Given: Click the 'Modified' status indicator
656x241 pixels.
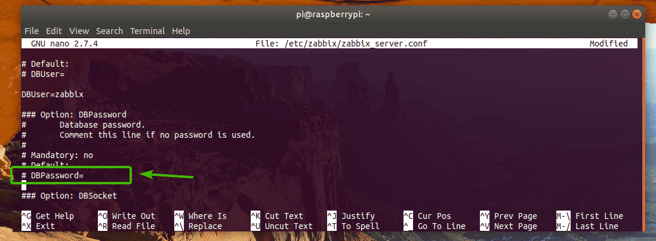Looking at the screenshot, I should click(x=608, y=44).
